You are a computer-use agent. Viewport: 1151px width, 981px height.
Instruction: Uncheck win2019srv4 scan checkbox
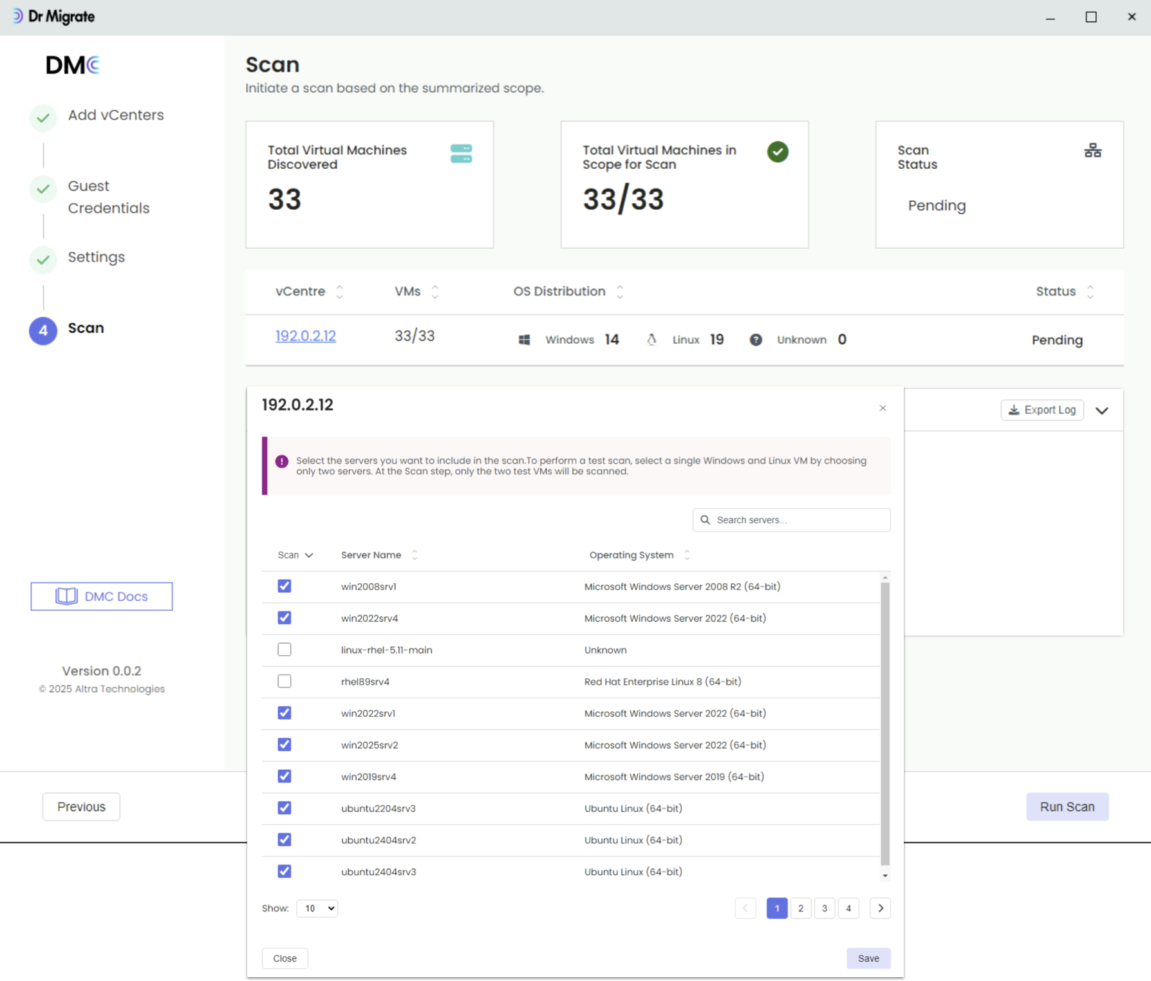click(285, 776)
